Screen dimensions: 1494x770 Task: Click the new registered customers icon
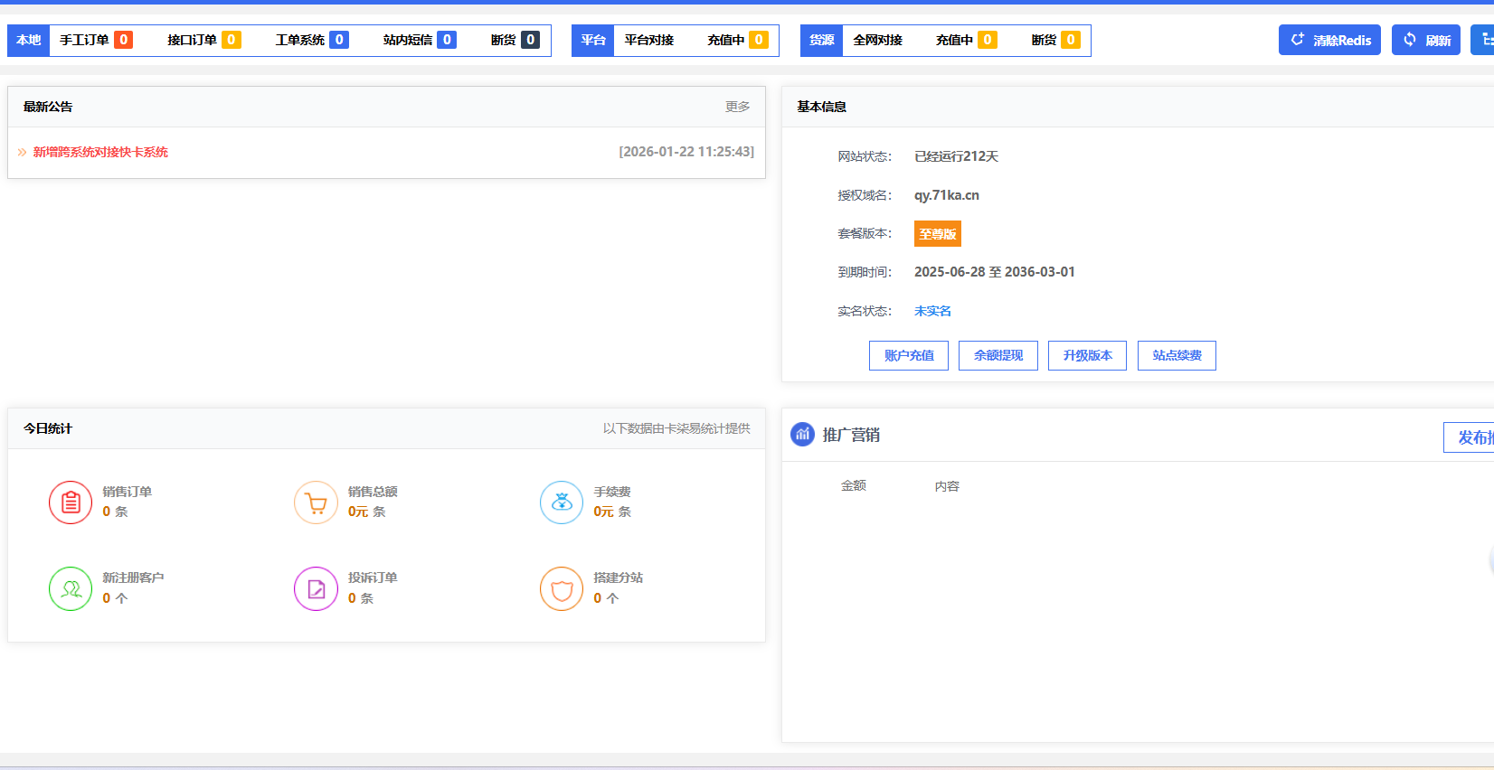click(71, 589)
